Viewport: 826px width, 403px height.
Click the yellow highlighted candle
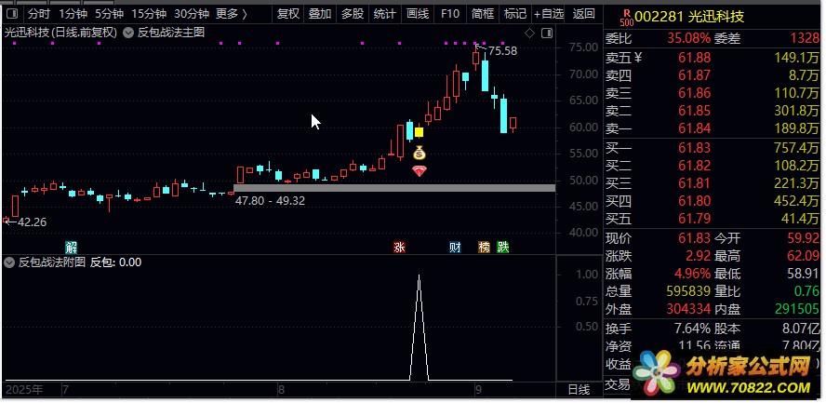419,132
